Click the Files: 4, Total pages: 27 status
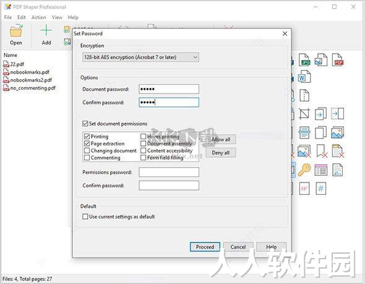 coord(27,278)
